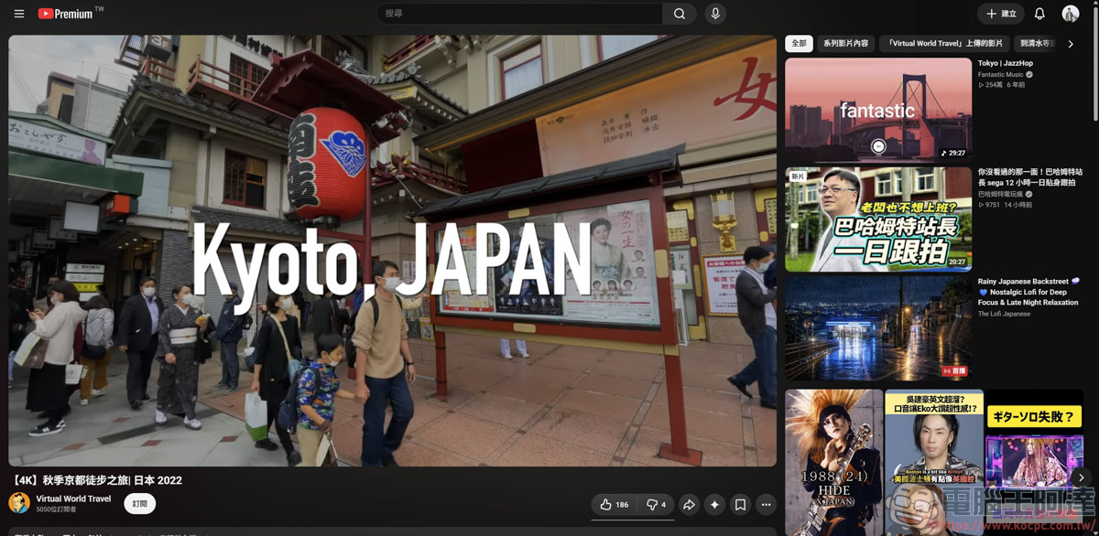Open the 巴哈姆特電玩瘋 channel name
The image size is (1099, 536).
(1001, 194)
